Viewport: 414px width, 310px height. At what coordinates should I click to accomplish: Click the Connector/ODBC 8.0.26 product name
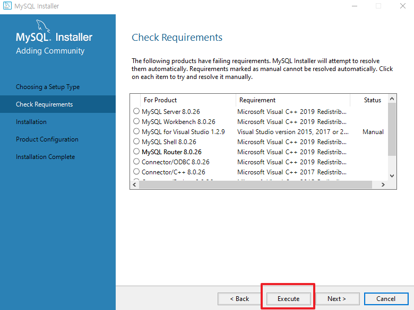175,162
